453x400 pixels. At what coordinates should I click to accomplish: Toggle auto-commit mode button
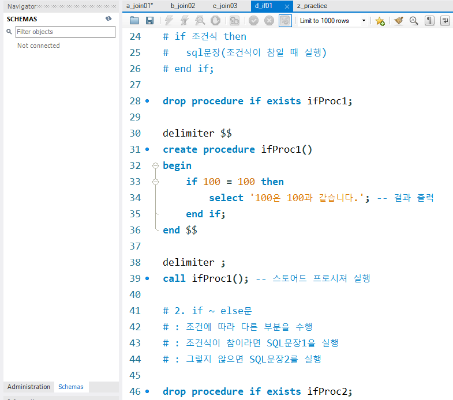pos(285,21)
